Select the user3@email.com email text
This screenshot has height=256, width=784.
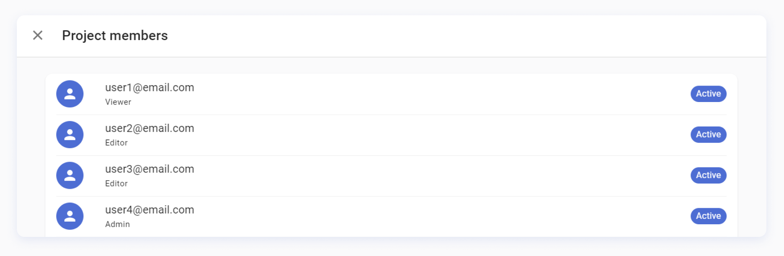(150, 169)
